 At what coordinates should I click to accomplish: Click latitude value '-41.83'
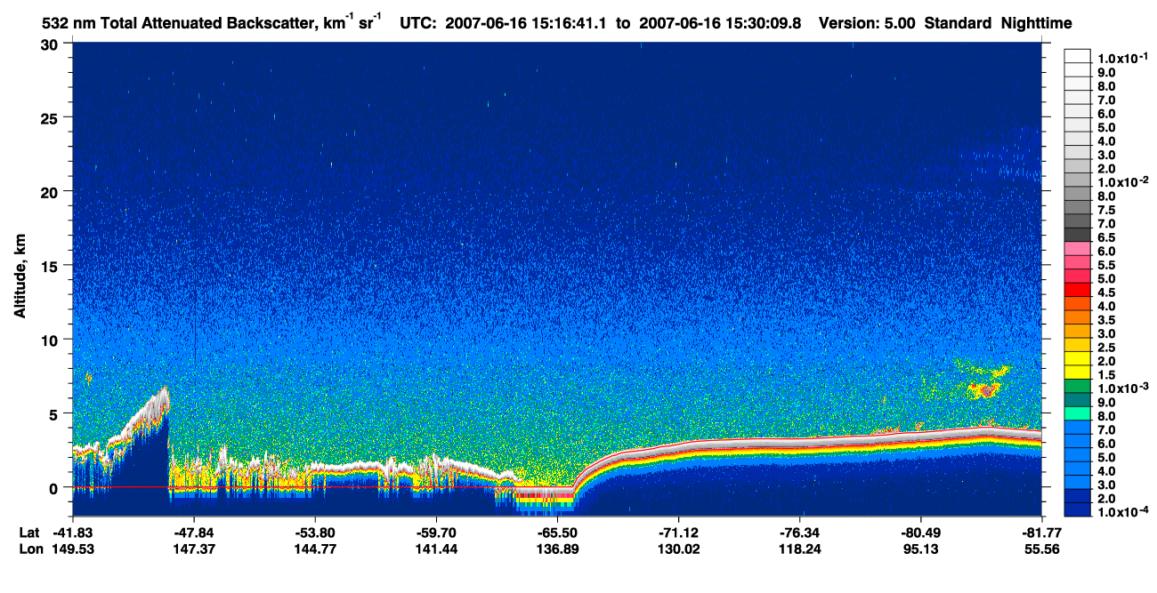tap(73, 532)
